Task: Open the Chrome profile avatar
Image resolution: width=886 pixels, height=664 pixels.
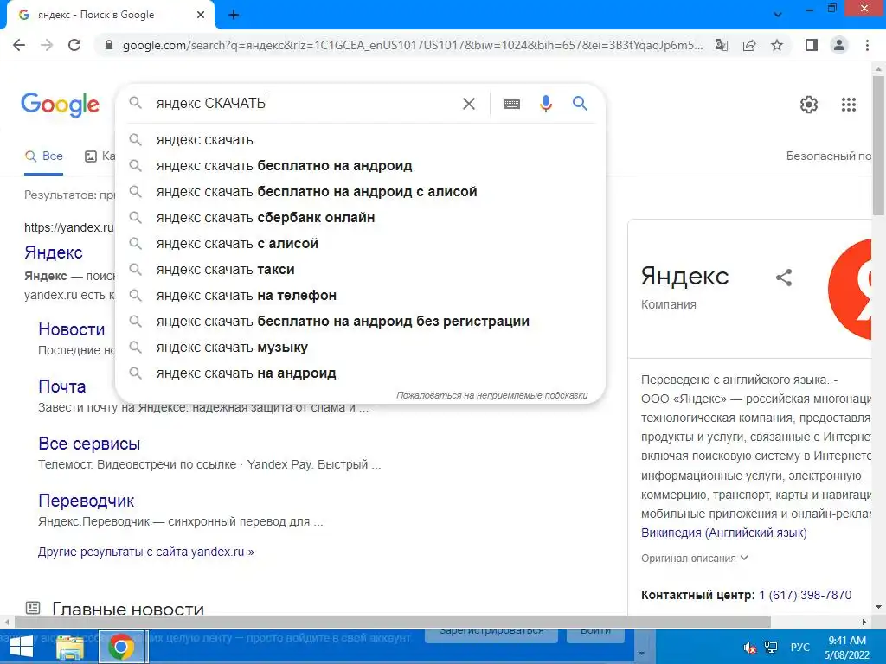Action: point(839,45)
